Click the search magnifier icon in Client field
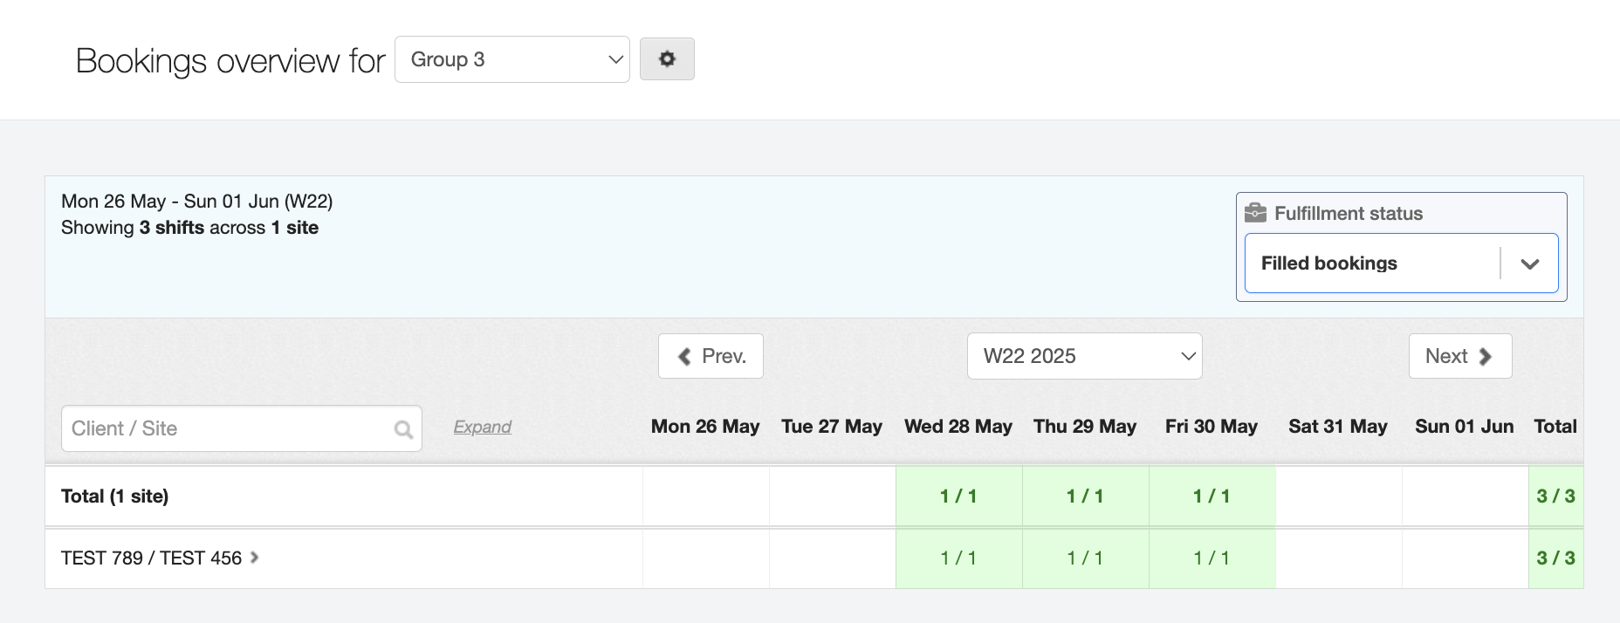 pyautogui.click(x=403, y=429)
